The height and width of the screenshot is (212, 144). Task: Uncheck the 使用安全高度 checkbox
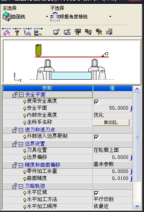(x=96, y=102)
